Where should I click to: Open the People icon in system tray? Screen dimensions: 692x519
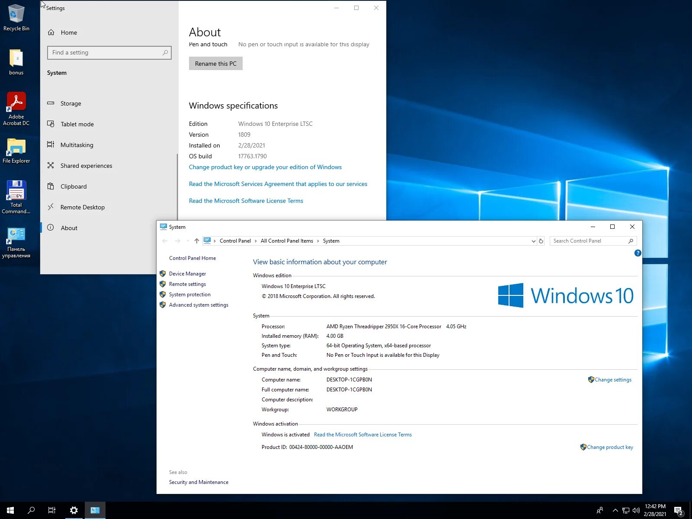click(x=600, y=510)
